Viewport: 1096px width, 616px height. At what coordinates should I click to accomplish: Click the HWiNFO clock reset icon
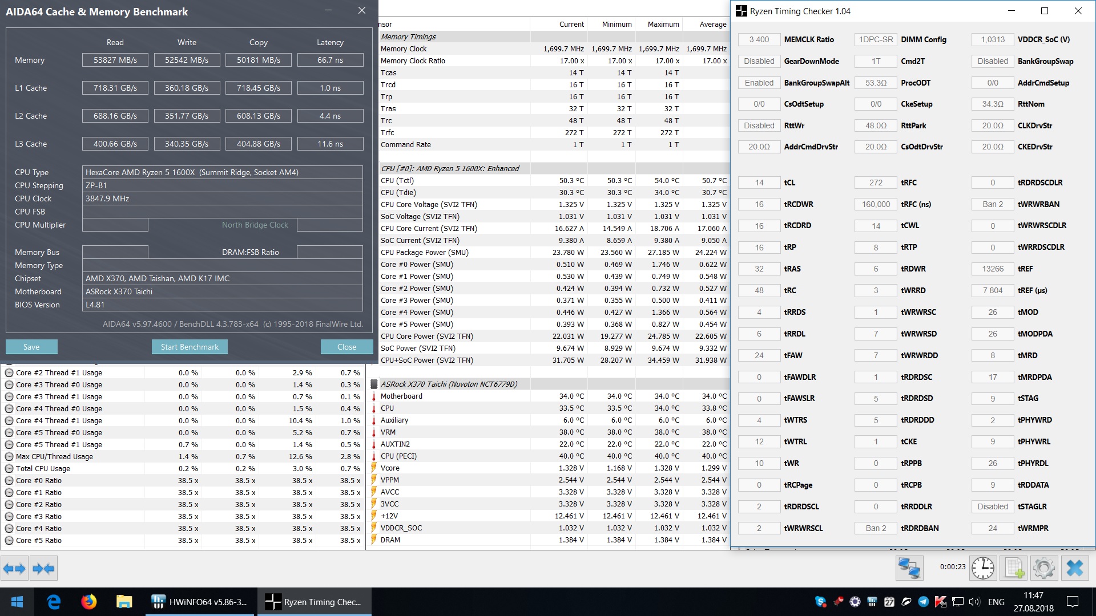(x=982, y=568)
